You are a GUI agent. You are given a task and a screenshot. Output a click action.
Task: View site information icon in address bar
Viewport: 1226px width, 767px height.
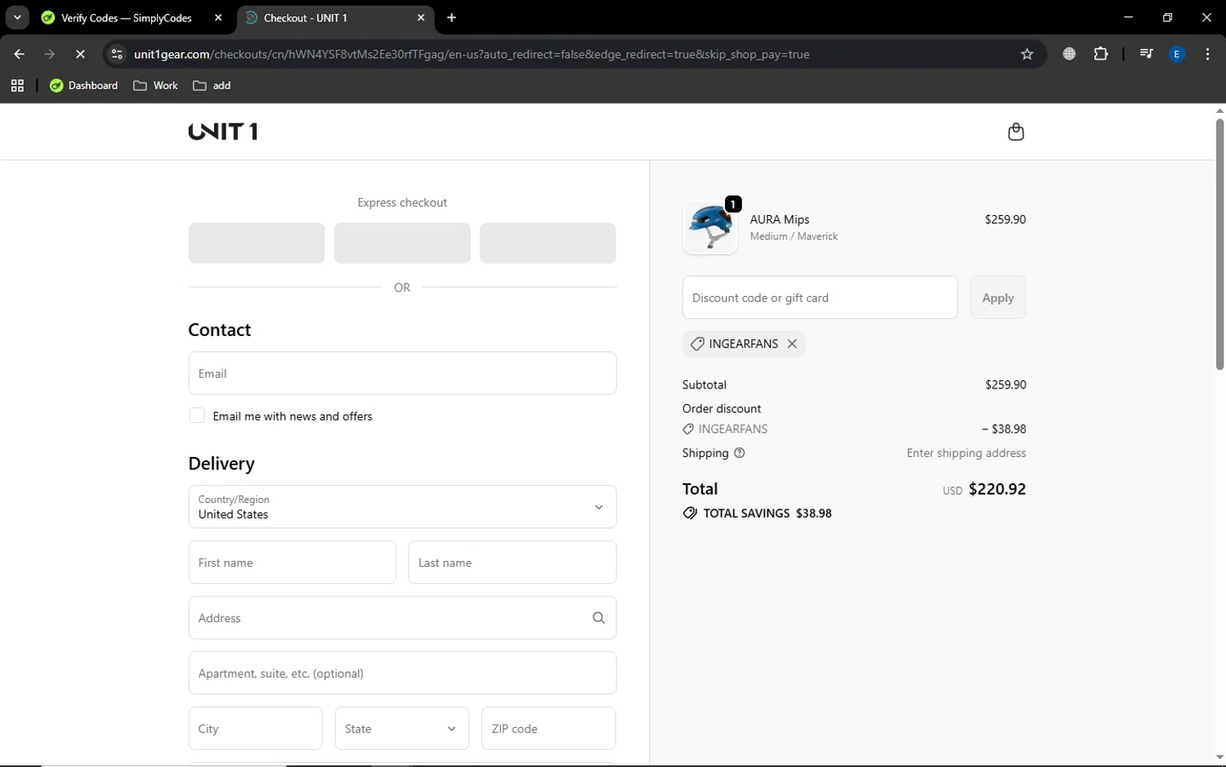pos(117,54)
